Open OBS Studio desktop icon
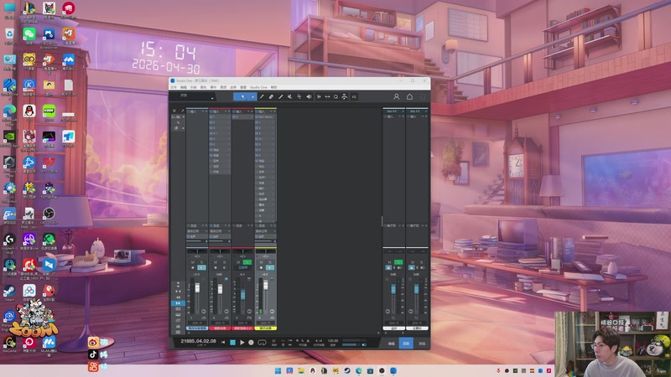Viewport: 671px width, 377px height. coord(49,214)
